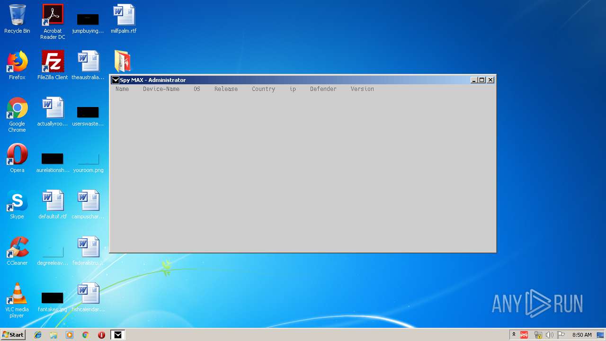The image size is (606, 341).
Task: Click the Release column header
Action: [226, 89]
